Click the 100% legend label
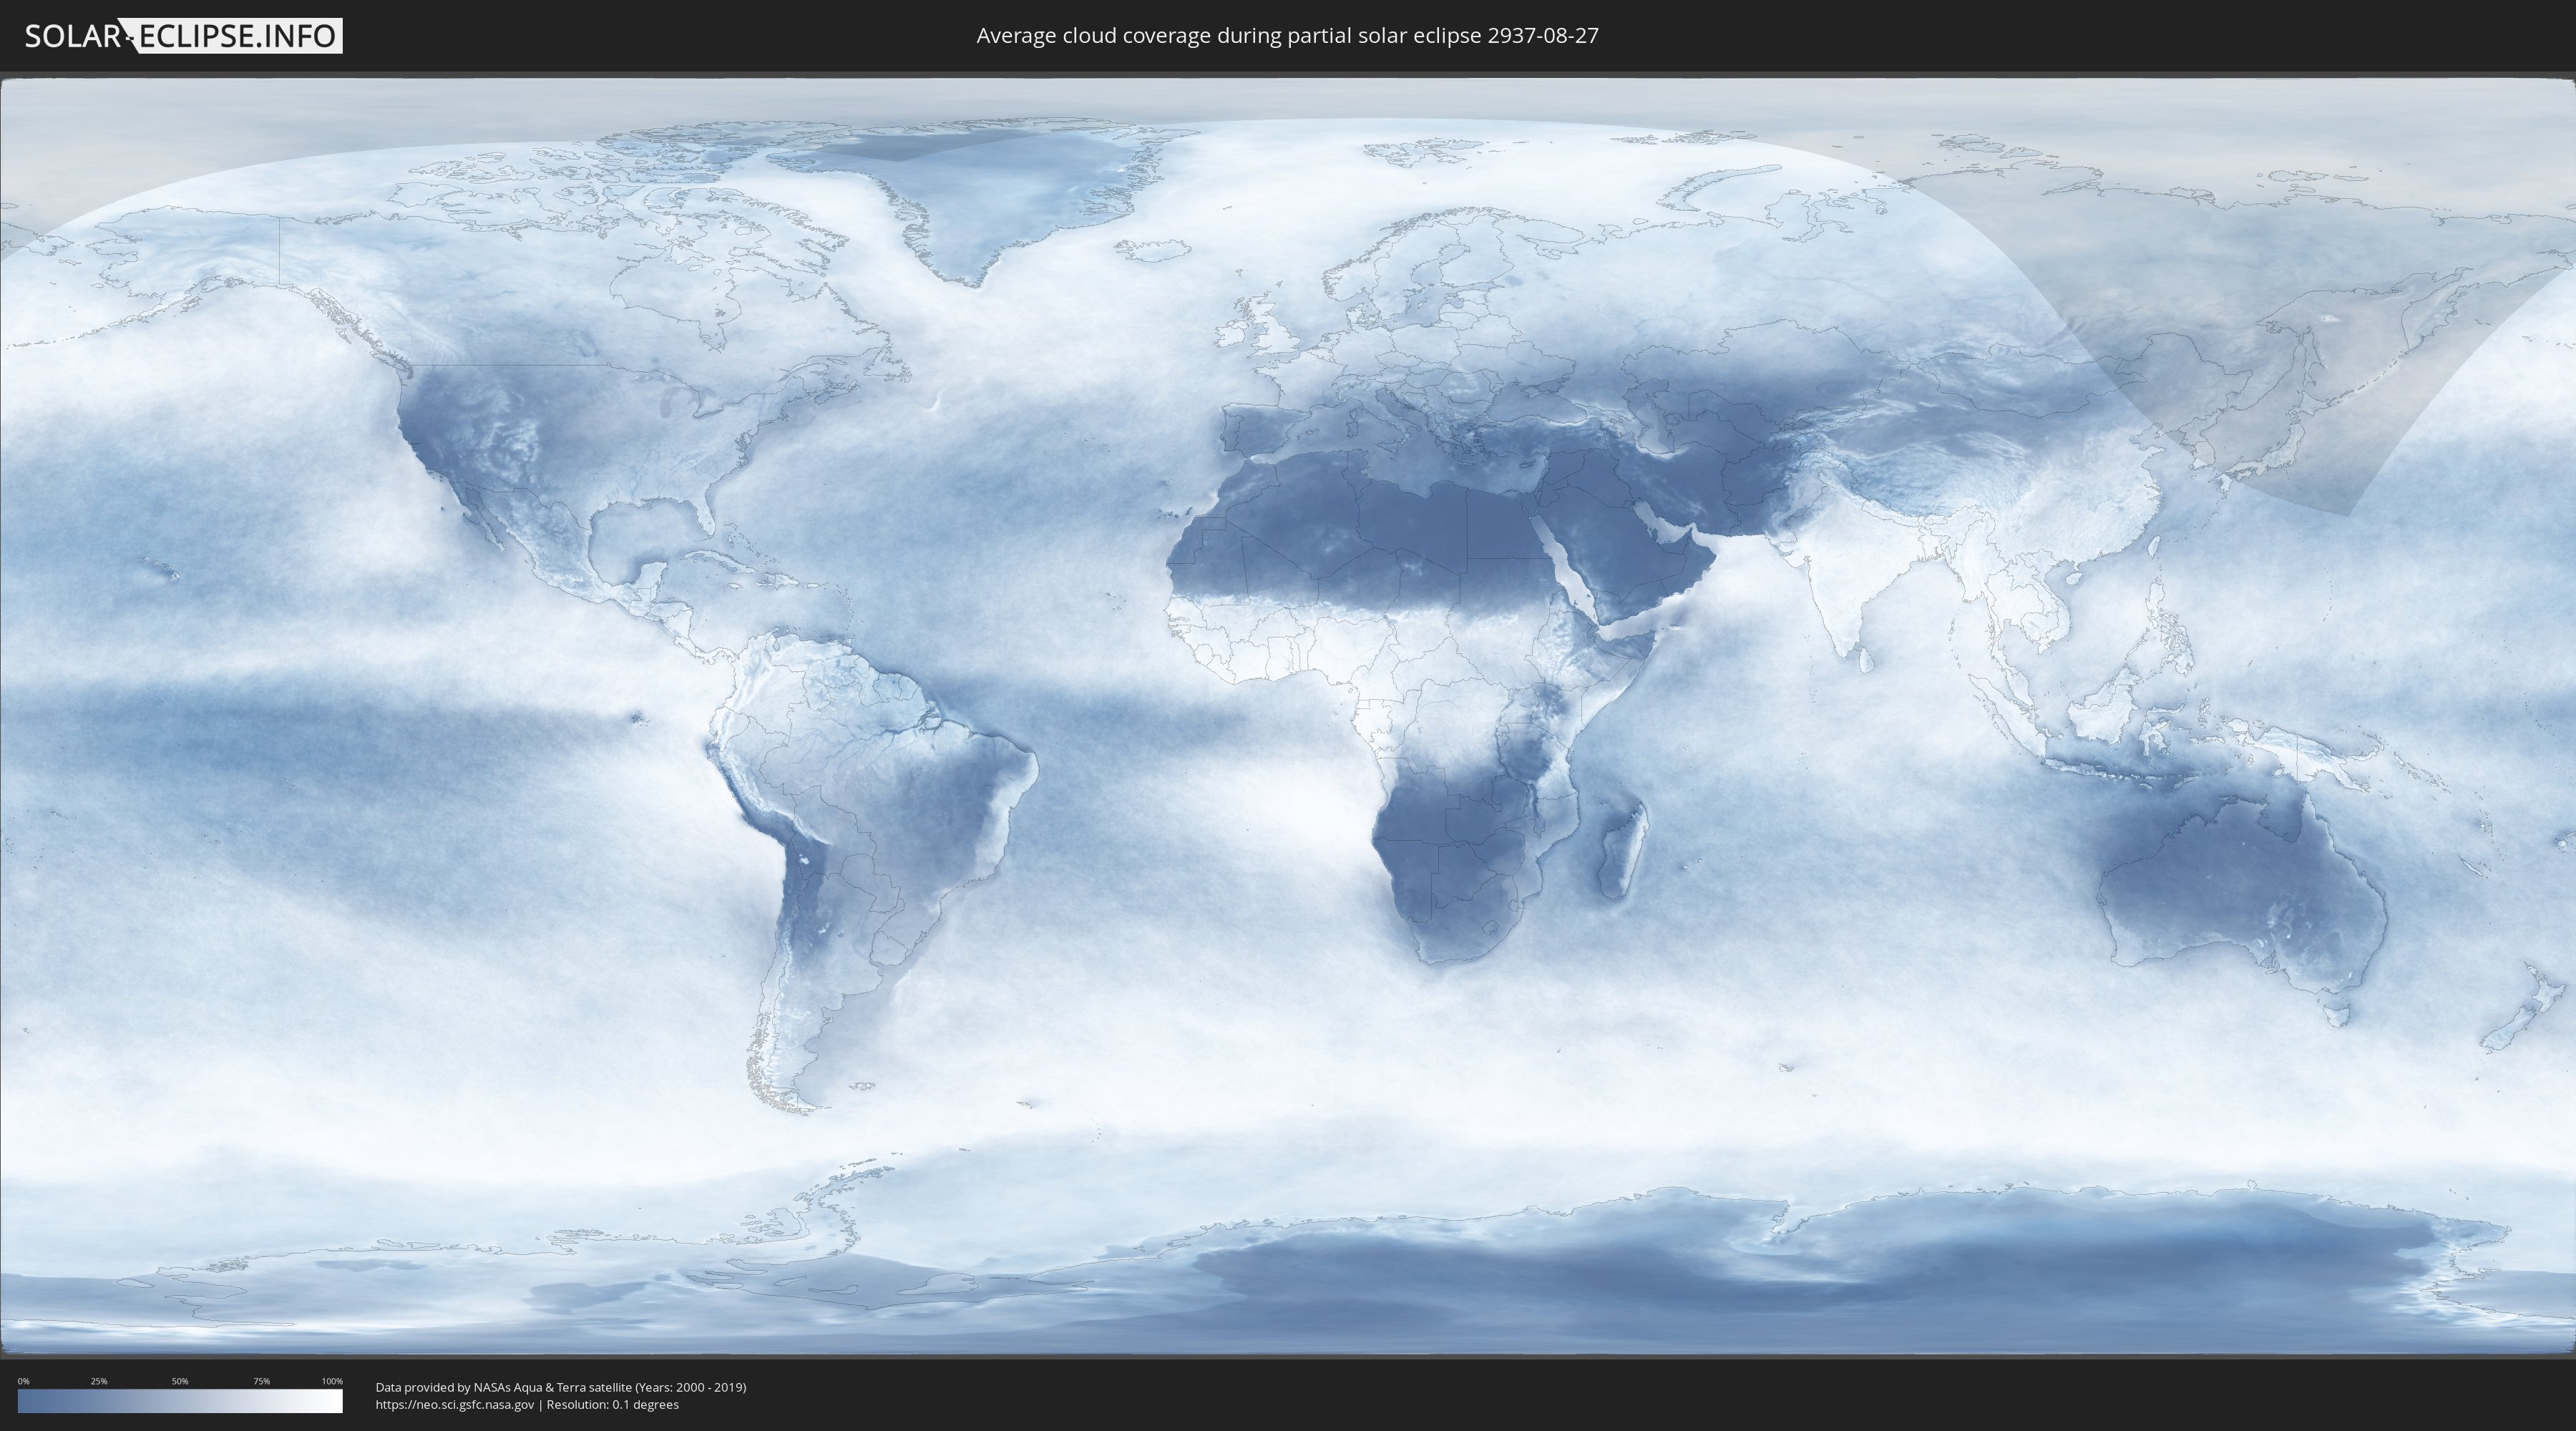 pyautogui.click(x=332, y=1381)
